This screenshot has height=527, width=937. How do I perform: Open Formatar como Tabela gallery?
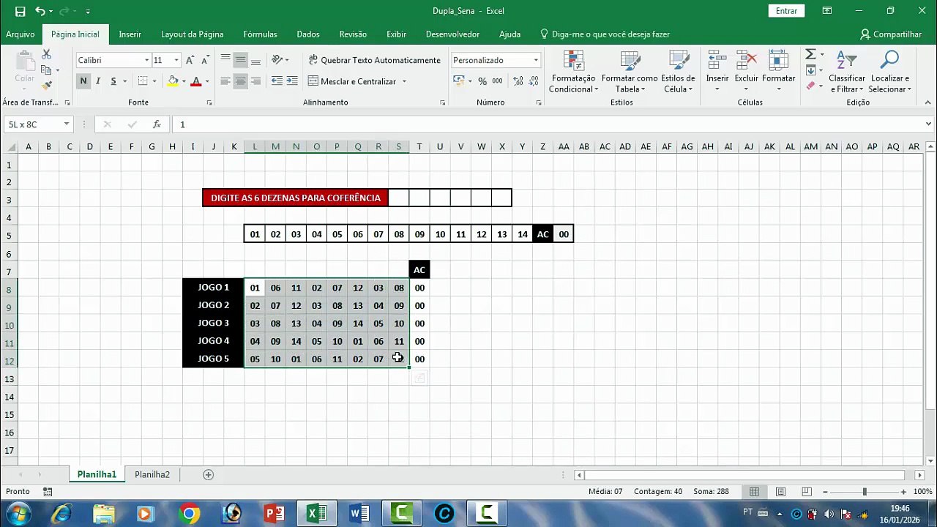click(x=630, y=72)
